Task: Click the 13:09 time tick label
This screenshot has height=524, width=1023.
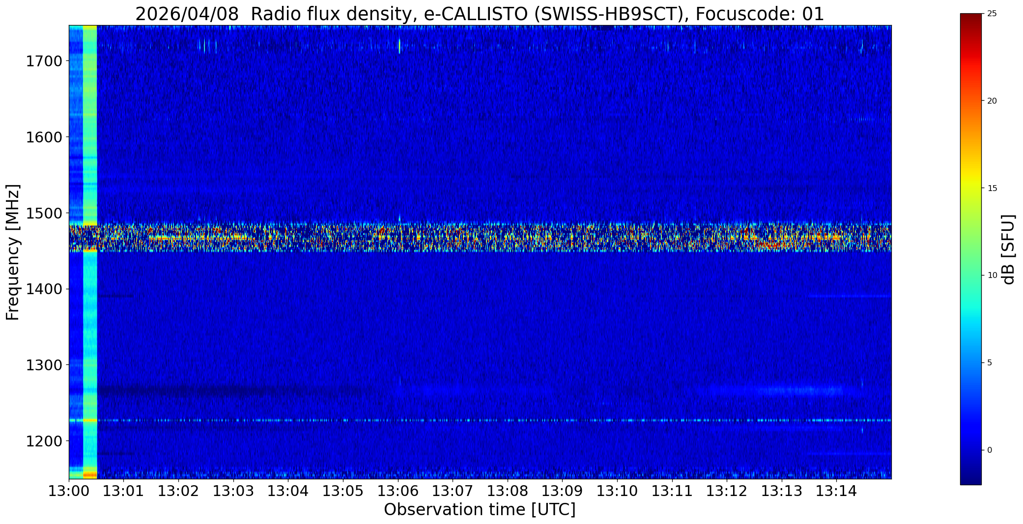Action: 563,491
